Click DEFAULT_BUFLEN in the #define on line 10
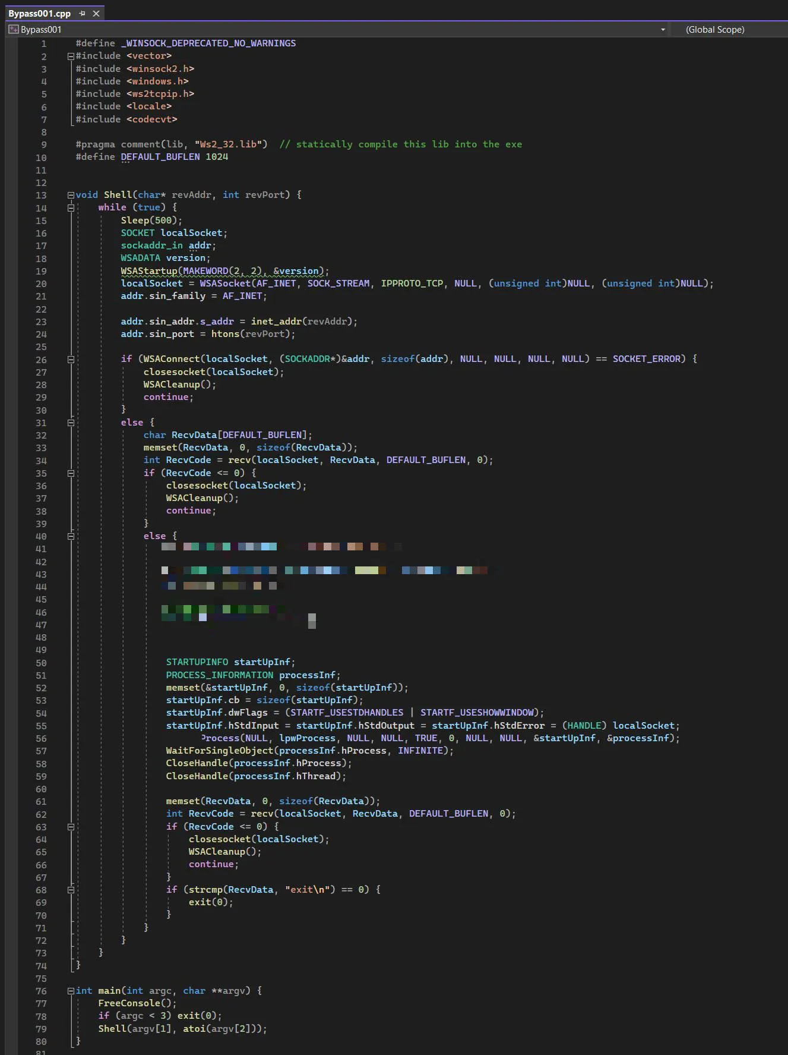 [x=160, y=157]
